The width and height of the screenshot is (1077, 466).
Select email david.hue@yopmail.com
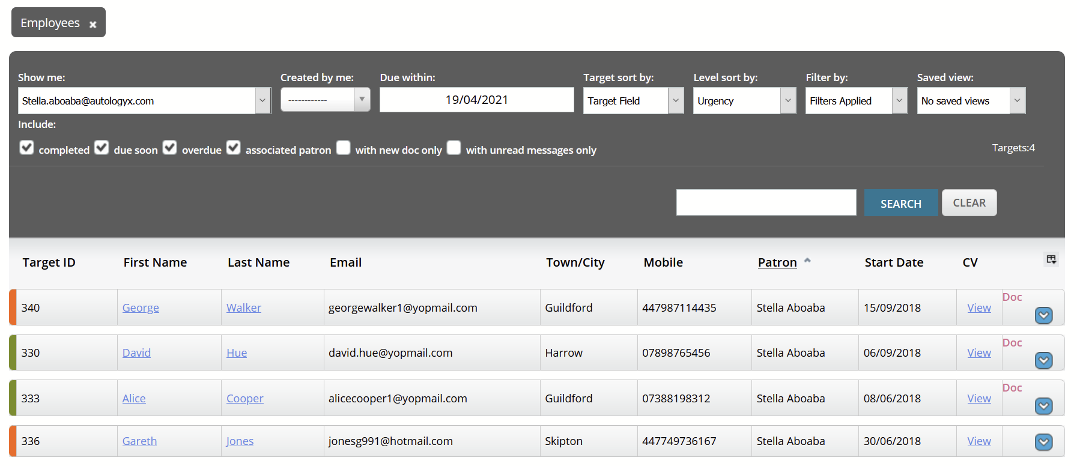click(x=390, y=353)
